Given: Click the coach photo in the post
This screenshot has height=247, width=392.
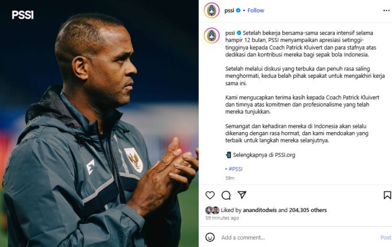Looking at the screenshot, I should pos(99,123).
